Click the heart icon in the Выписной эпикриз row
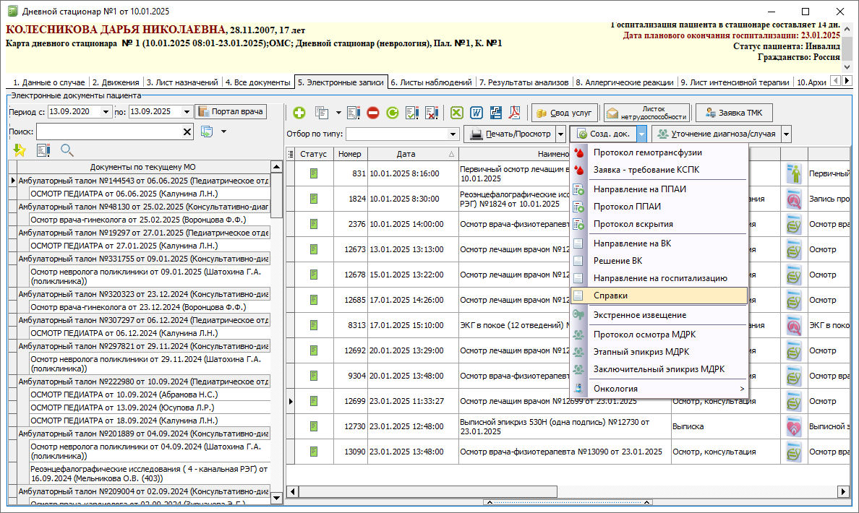Screen dimensions: 859x513 coord(794,426)
